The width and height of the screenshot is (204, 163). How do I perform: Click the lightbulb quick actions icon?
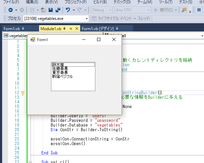tap(23, 93)
